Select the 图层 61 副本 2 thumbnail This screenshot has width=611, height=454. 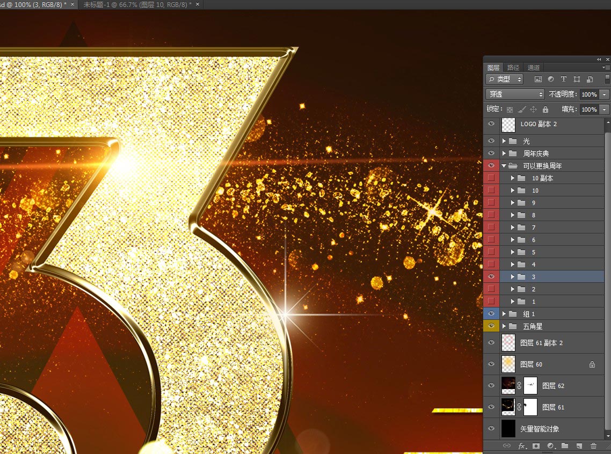508,342
